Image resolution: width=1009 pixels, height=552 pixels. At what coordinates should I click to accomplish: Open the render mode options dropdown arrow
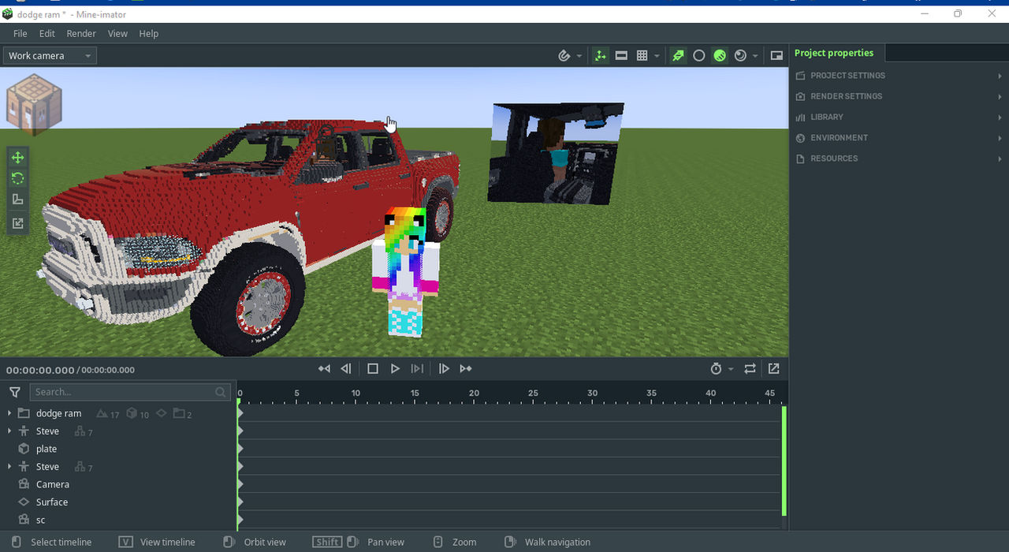755,56
